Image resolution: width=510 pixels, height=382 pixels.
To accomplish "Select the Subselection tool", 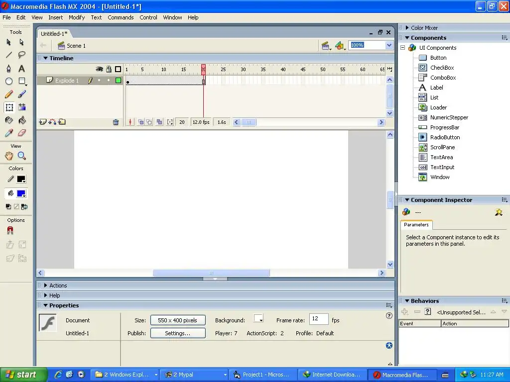I will (x=22, y=42).
